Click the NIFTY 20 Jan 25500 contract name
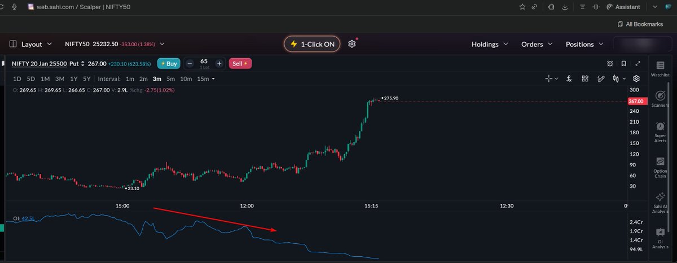Viewport: 677px width, 263px height. click(x=39, y=64)
